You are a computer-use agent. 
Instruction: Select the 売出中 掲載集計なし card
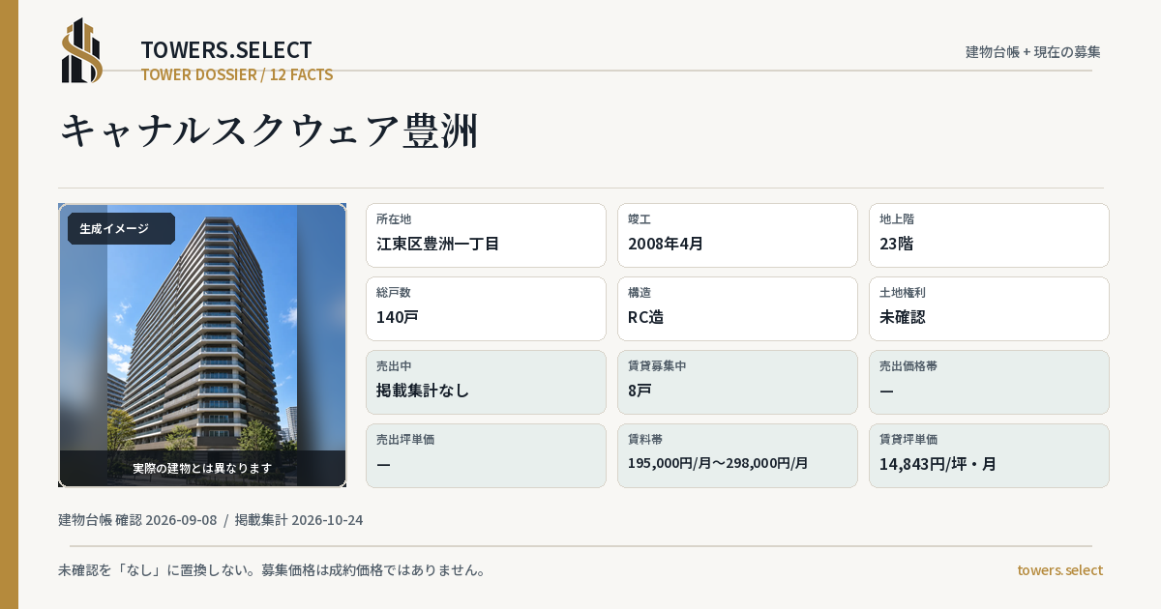[486, 382]
